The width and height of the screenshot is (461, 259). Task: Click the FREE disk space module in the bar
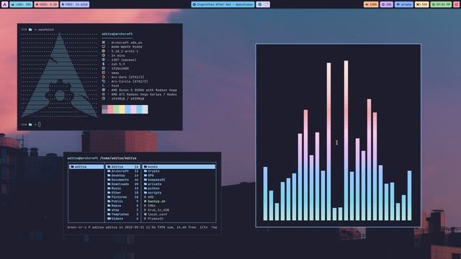tap(75, 4)
